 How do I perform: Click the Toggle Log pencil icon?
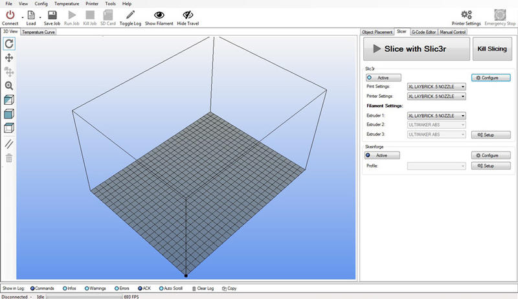tap(131, 14)
